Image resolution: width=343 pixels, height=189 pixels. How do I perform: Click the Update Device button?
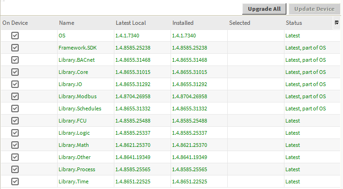point(314,9)
